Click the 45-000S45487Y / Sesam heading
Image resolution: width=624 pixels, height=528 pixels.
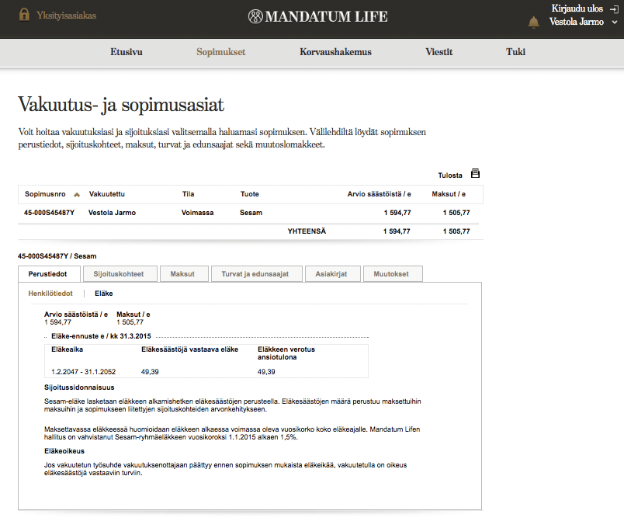[x=57, y=256]
